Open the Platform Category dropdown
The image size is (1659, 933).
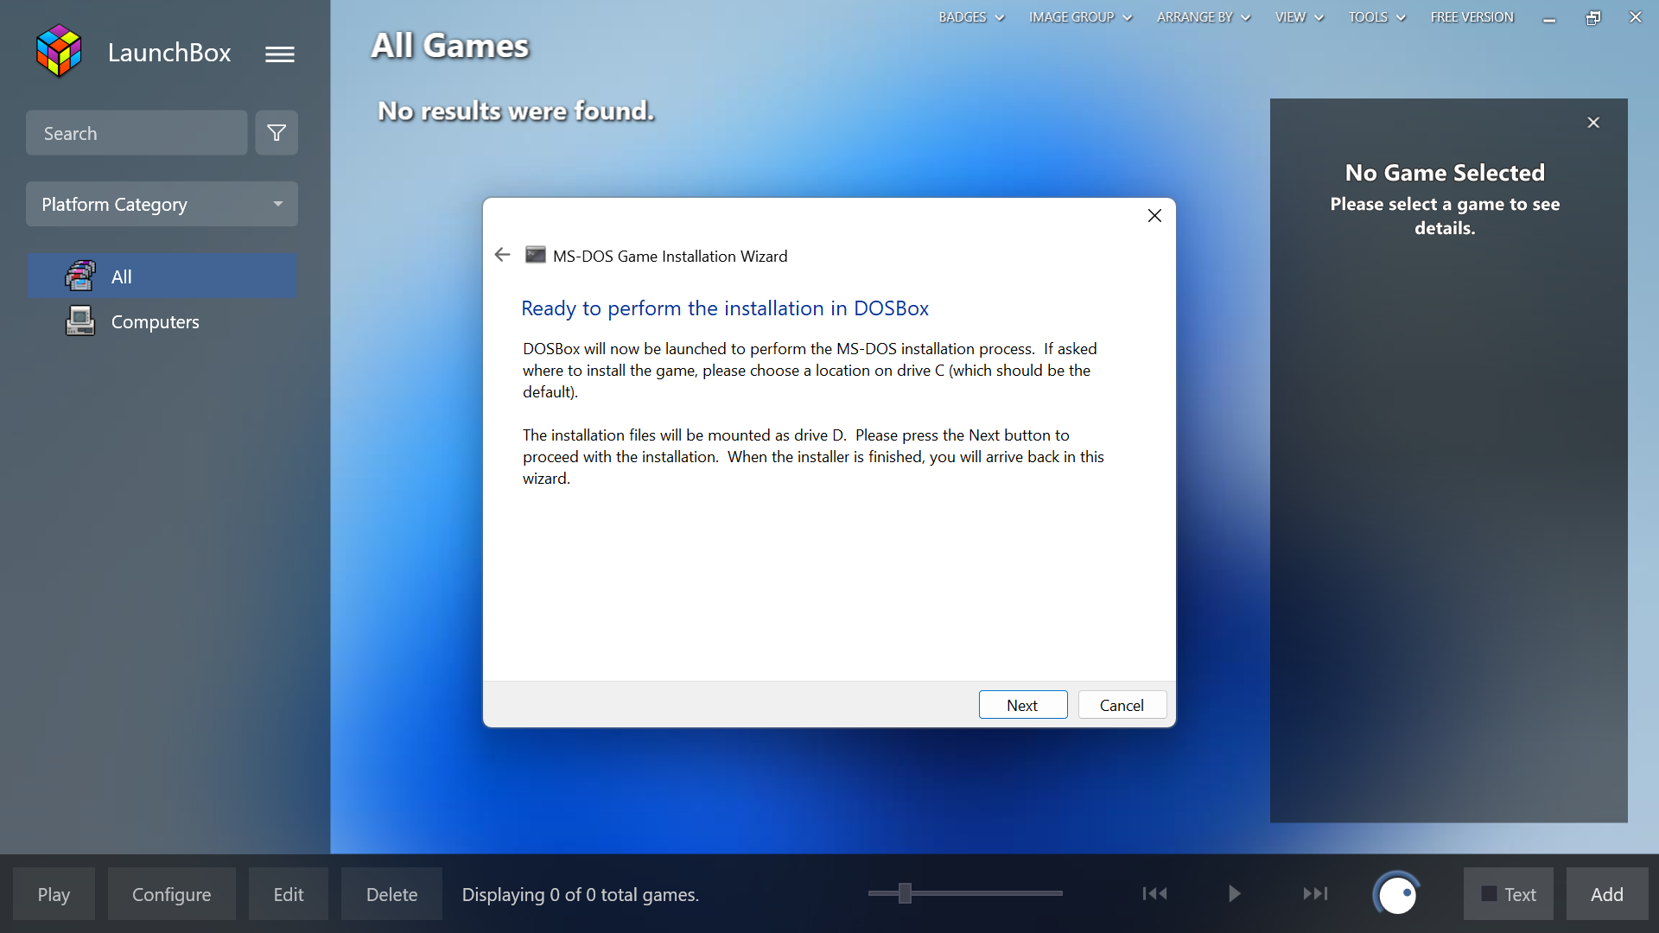162,204
